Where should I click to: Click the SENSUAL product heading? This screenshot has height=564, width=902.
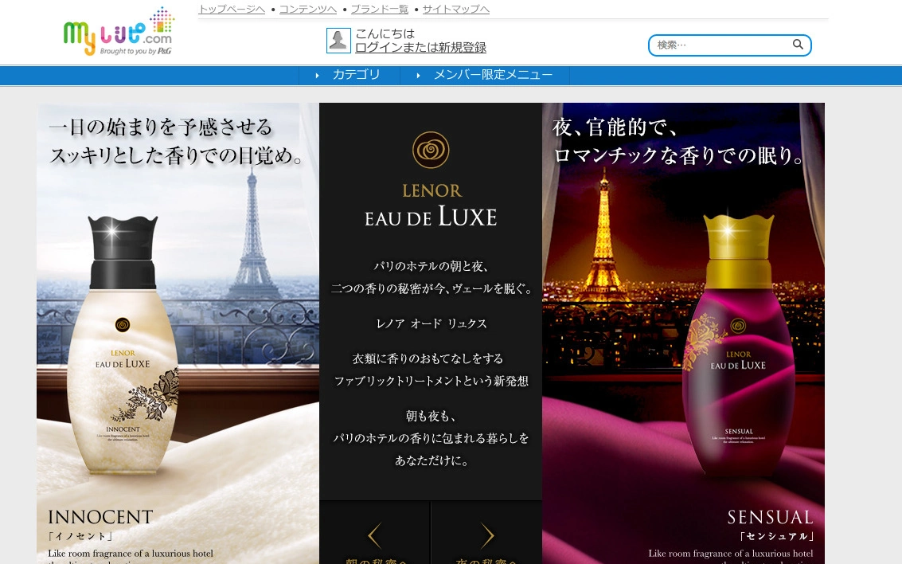tap(771, 517)
